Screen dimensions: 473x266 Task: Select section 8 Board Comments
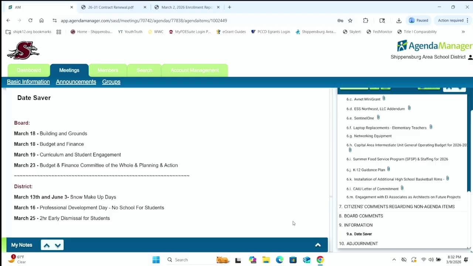[361, 216]
